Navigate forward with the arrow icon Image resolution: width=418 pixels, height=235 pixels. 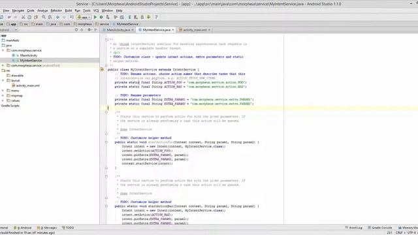click(64, 18)
